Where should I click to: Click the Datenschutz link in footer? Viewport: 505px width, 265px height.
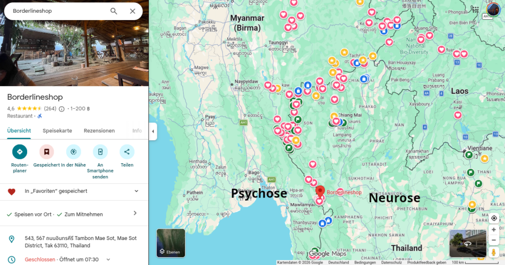click(x=391, y=263)
